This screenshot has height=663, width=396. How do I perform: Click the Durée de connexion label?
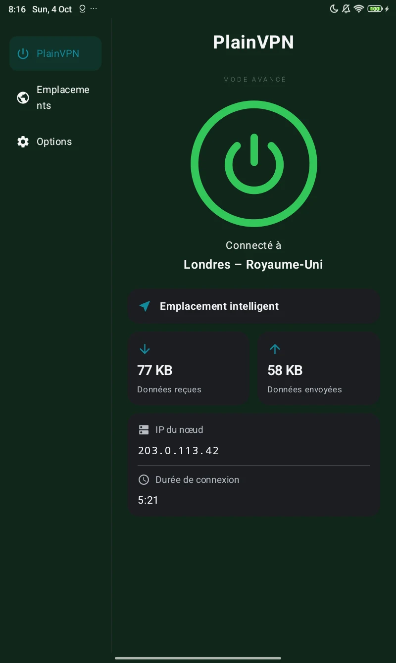click(x=197, y=479)
